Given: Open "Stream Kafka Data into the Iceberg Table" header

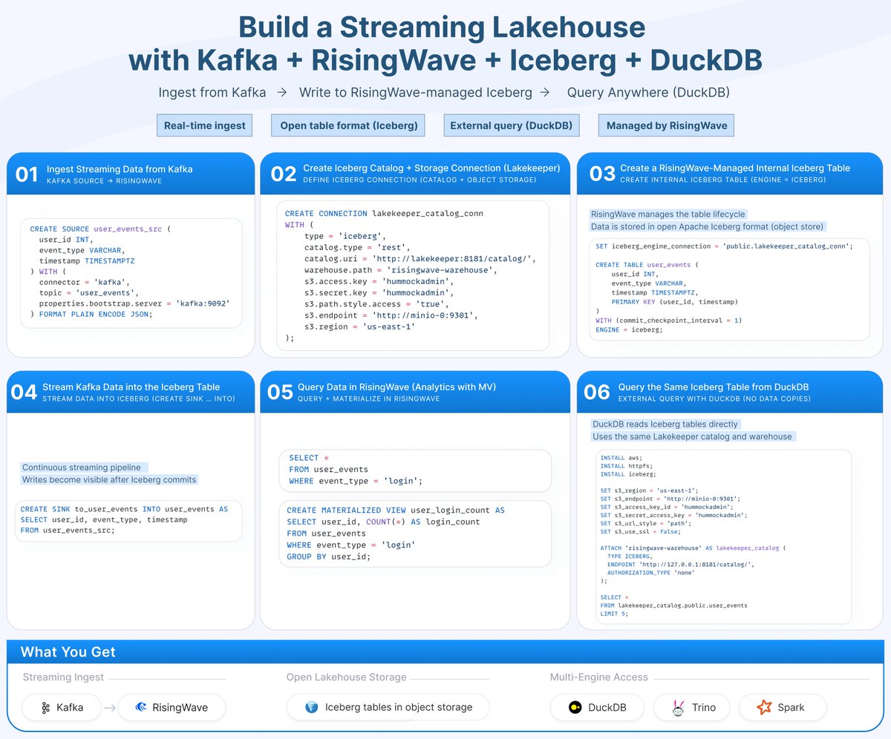Looking at the screenshot, I should (131, 387).
